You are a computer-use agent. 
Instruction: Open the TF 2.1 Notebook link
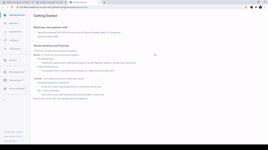110,32
